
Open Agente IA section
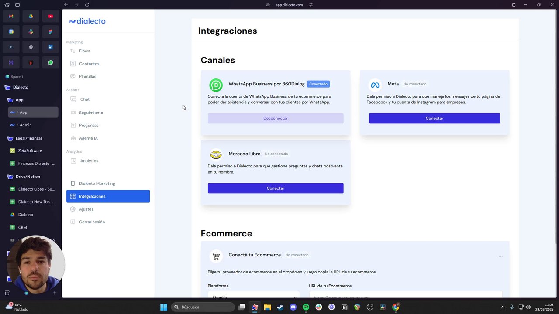(x=108, y=138)
